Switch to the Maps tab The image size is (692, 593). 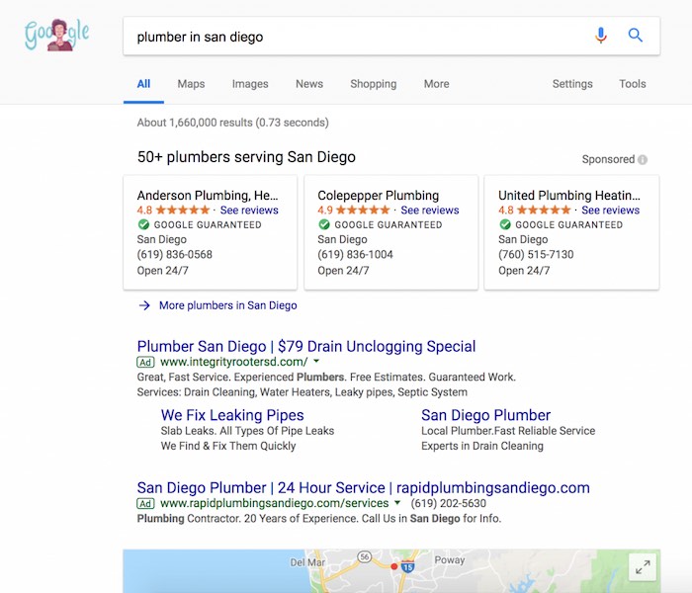[191, 84]
